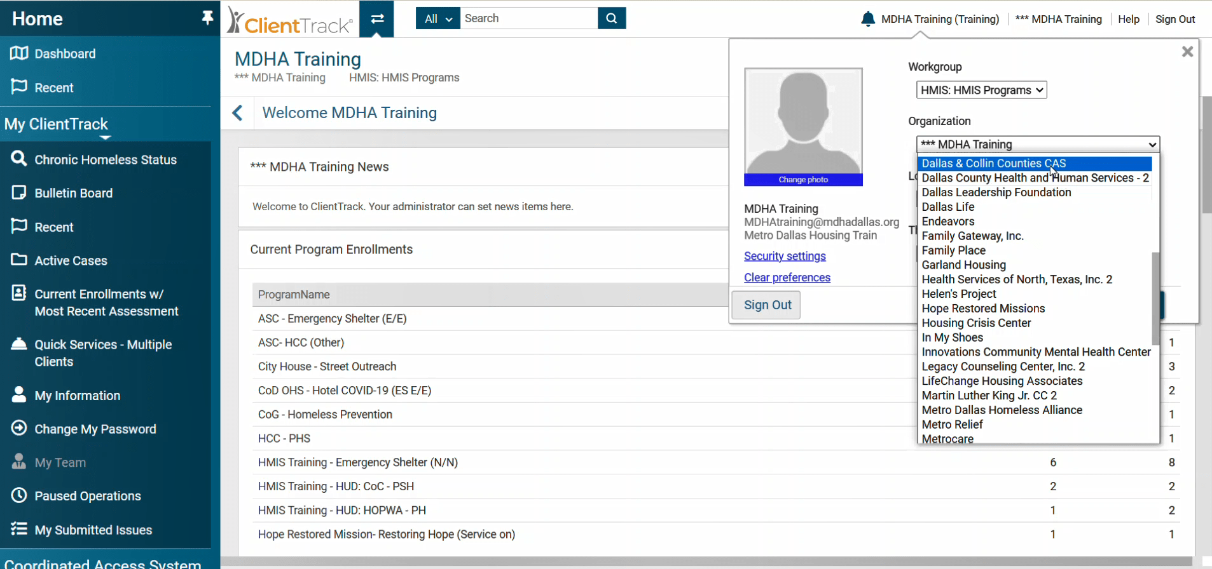Viewport: 1212px width, 569px height.
Task: Close the user profile popup
Action: pyautogui.click(x=1187, y=51)
